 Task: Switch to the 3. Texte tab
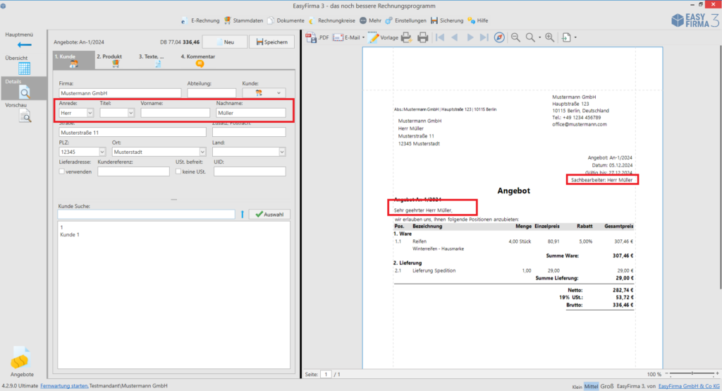(x=152, y=61)
